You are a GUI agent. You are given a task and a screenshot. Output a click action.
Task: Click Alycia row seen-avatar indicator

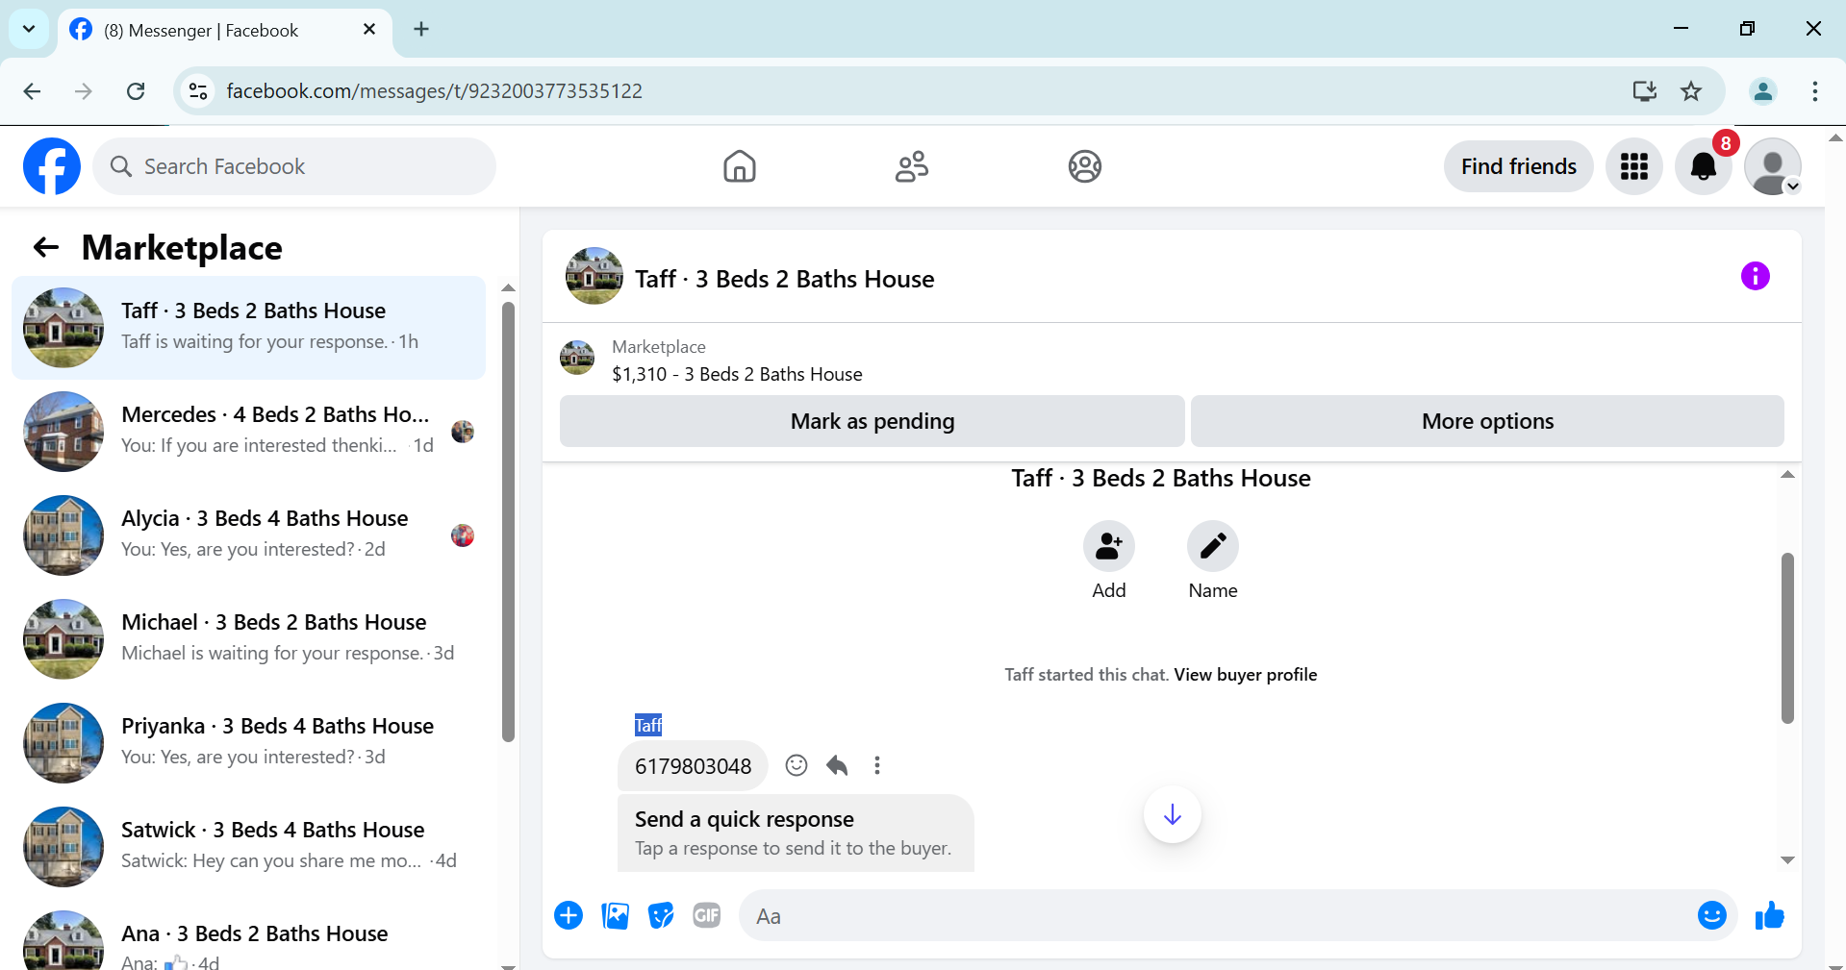coord(463,535)
